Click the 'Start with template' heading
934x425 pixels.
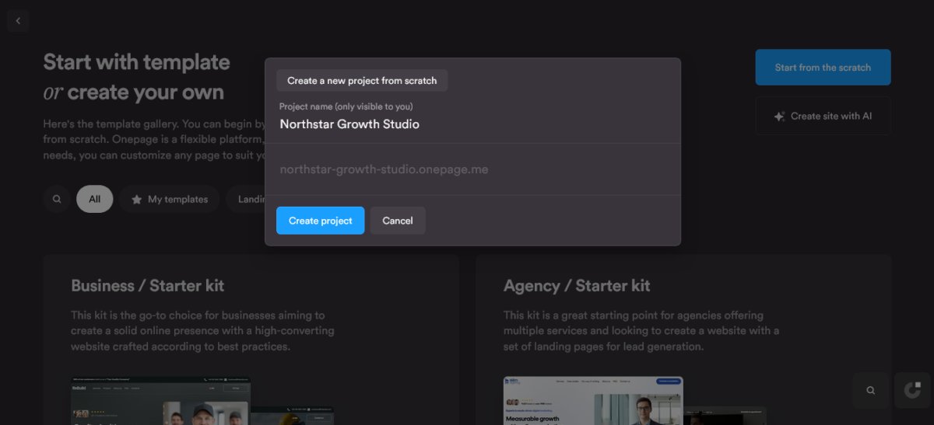pyautogui.click(x=136, y=62)
